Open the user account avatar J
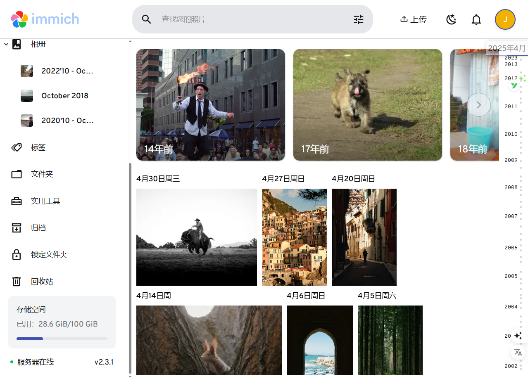Screen dimensions: 528x379 [x=505, y=19]
